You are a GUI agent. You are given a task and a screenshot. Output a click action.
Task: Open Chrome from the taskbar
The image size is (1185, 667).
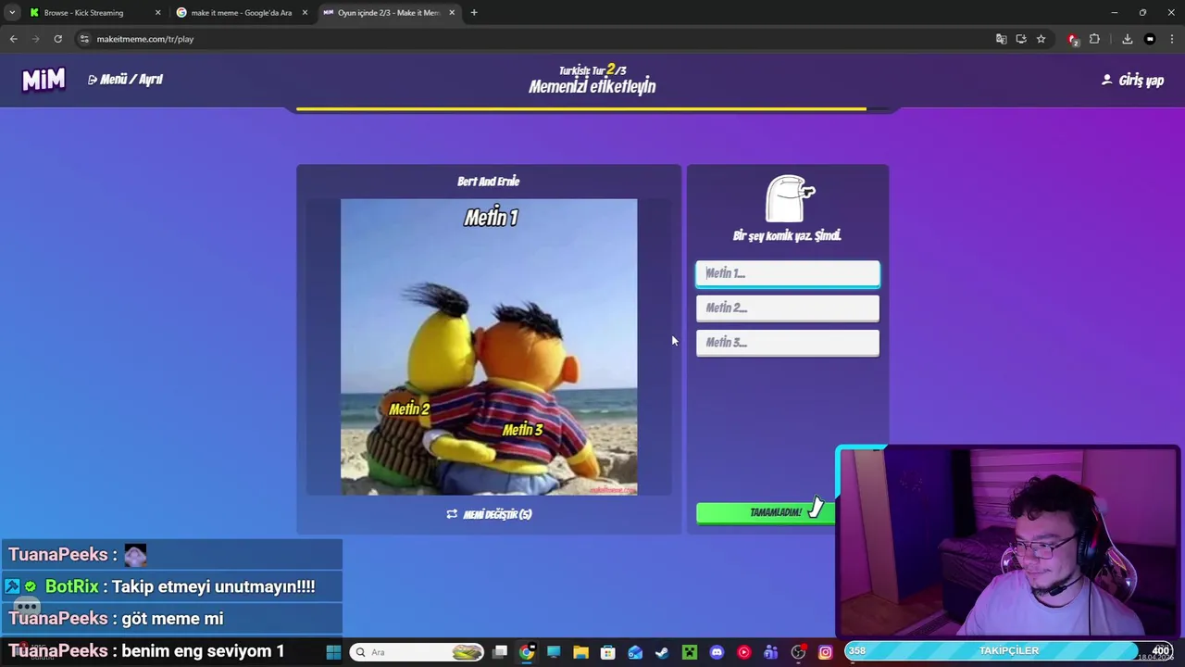pos(527,652)
